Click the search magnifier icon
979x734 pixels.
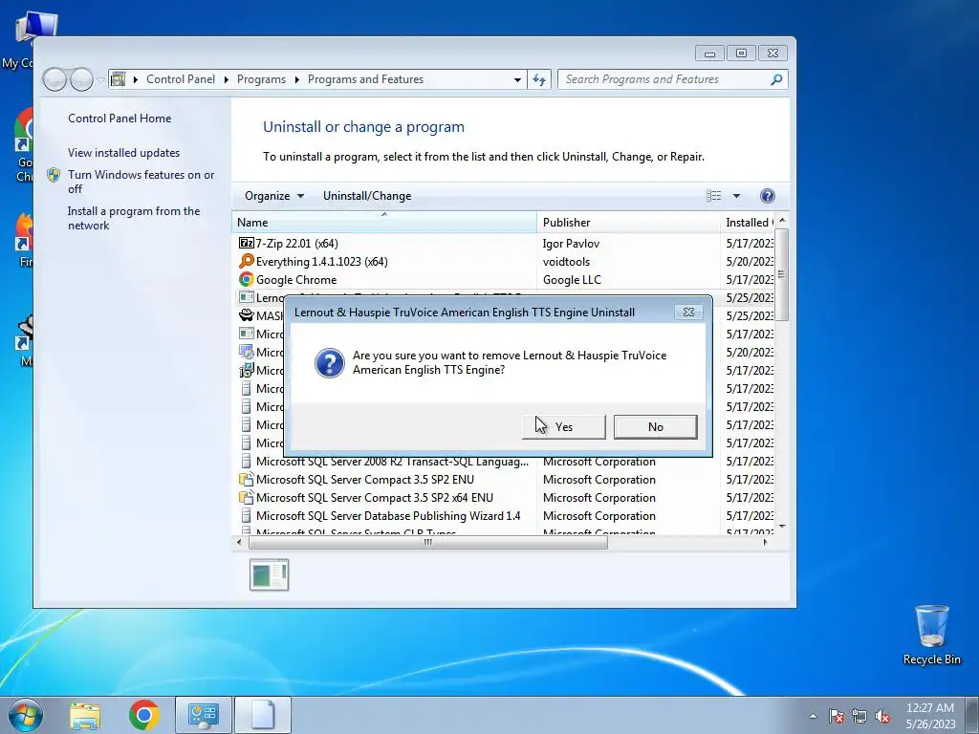[x=776, y=79]
